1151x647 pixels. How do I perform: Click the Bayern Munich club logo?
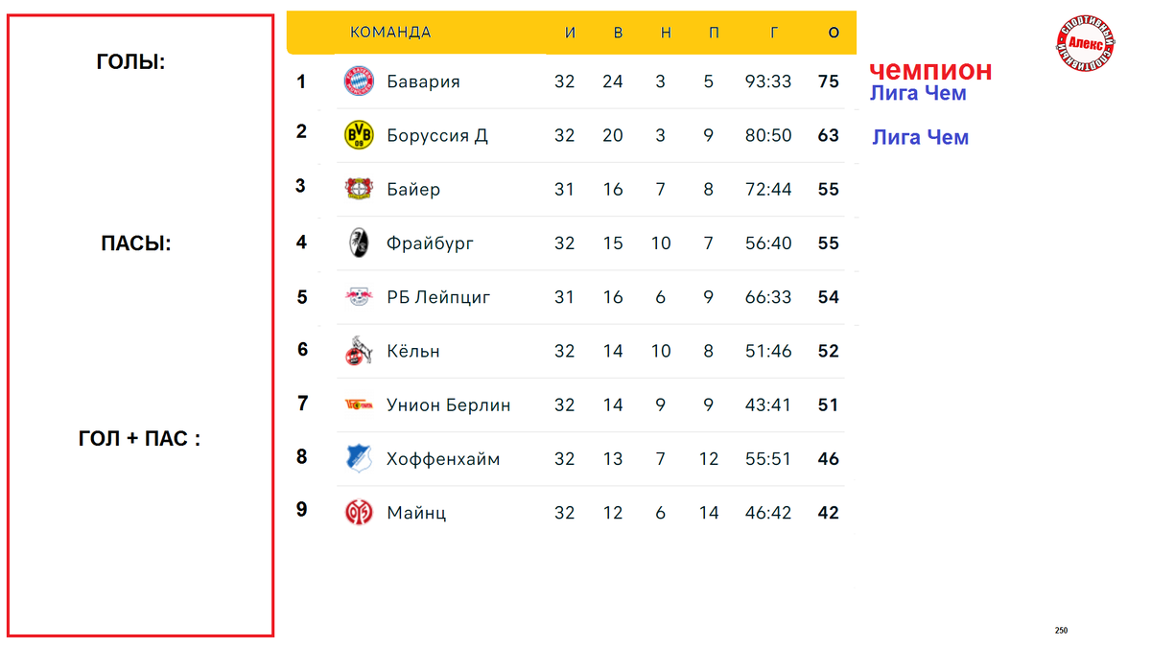[359, 81]
